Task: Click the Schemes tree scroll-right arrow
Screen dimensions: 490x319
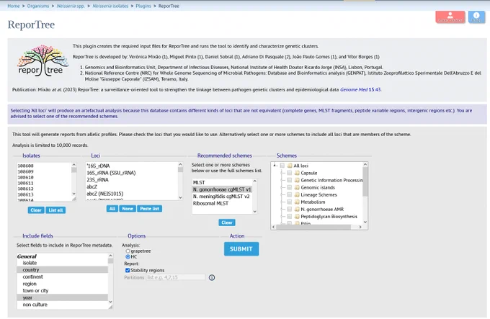Action: (x=360, y=227)
